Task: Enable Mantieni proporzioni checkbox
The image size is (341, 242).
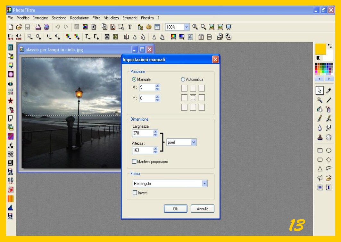Action: pos(134,161)
